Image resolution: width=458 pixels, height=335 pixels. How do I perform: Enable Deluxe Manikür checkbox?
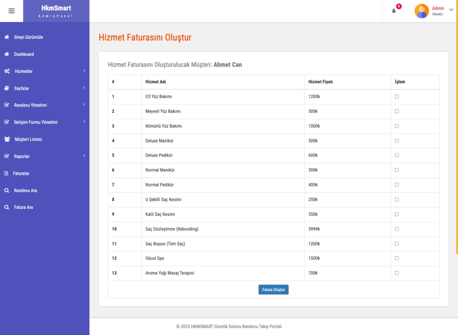(397, 141)
